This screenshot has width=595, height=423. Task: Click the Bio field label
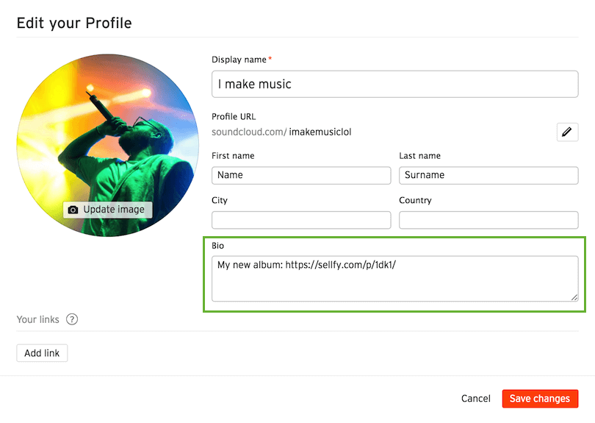[218, 245]
